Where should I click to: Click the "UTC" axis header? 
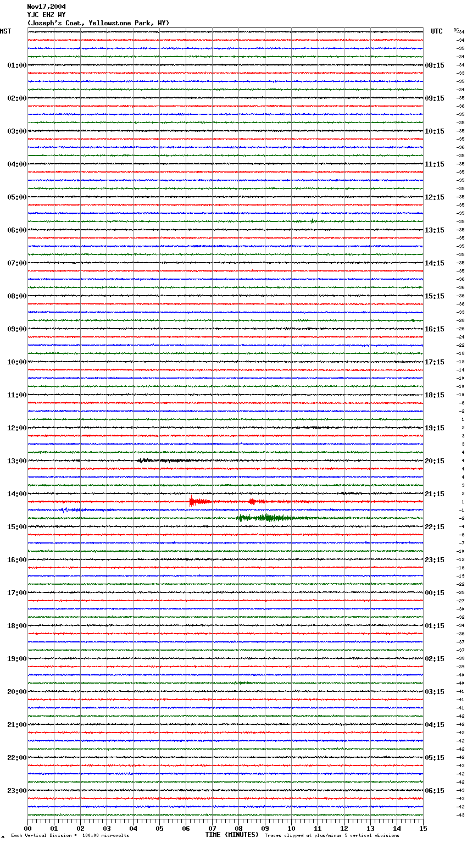click(x=437, y=31)
